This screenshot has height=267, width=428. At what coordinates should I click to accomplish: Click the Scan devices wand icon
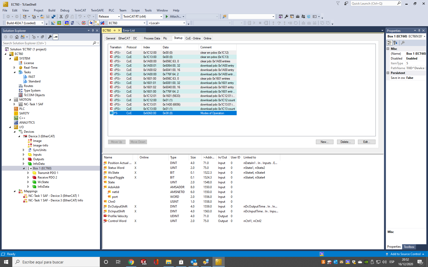pos(78,23)
